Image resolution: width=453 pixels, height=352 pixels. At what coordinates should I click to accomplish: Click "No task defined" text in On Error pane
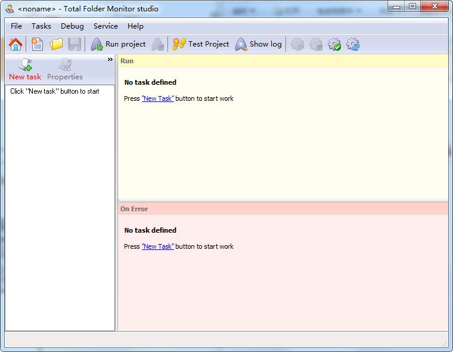(150, 230)
